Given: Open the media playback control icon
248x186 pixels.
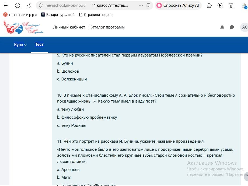Looking at the screenshot, I should (220, 6).
